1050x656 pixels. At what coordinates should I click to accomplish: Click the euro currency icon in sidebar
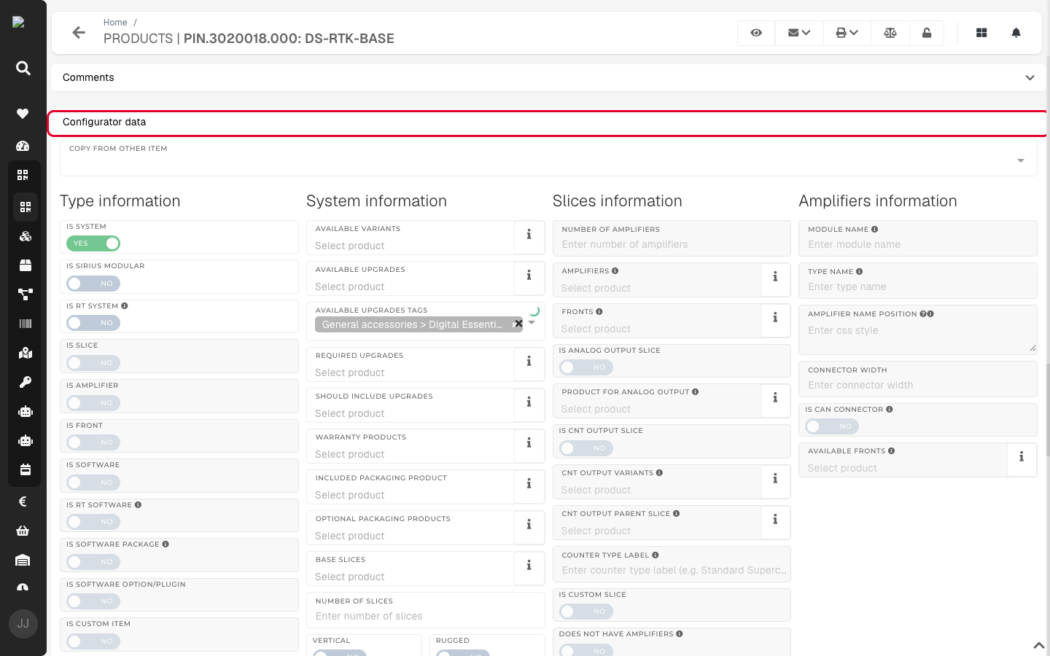[23, 501]
